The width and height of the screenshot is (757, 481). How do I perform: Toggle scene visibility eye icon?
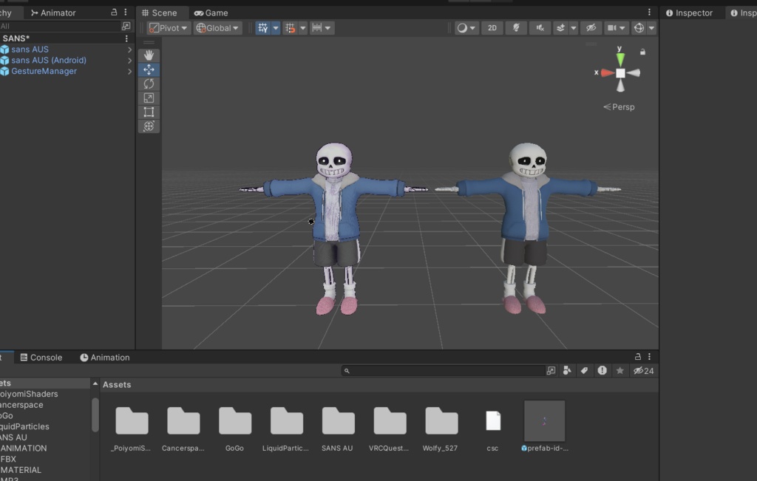(x=591, y=27)
